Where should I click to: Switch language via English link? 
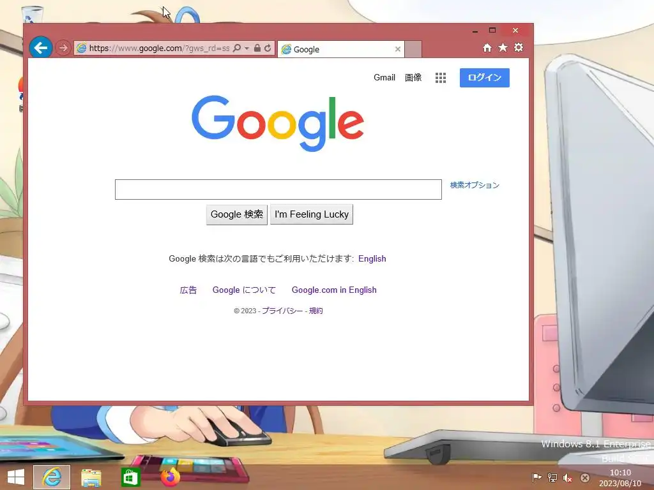pyautogui.click(x=372, y=259)
